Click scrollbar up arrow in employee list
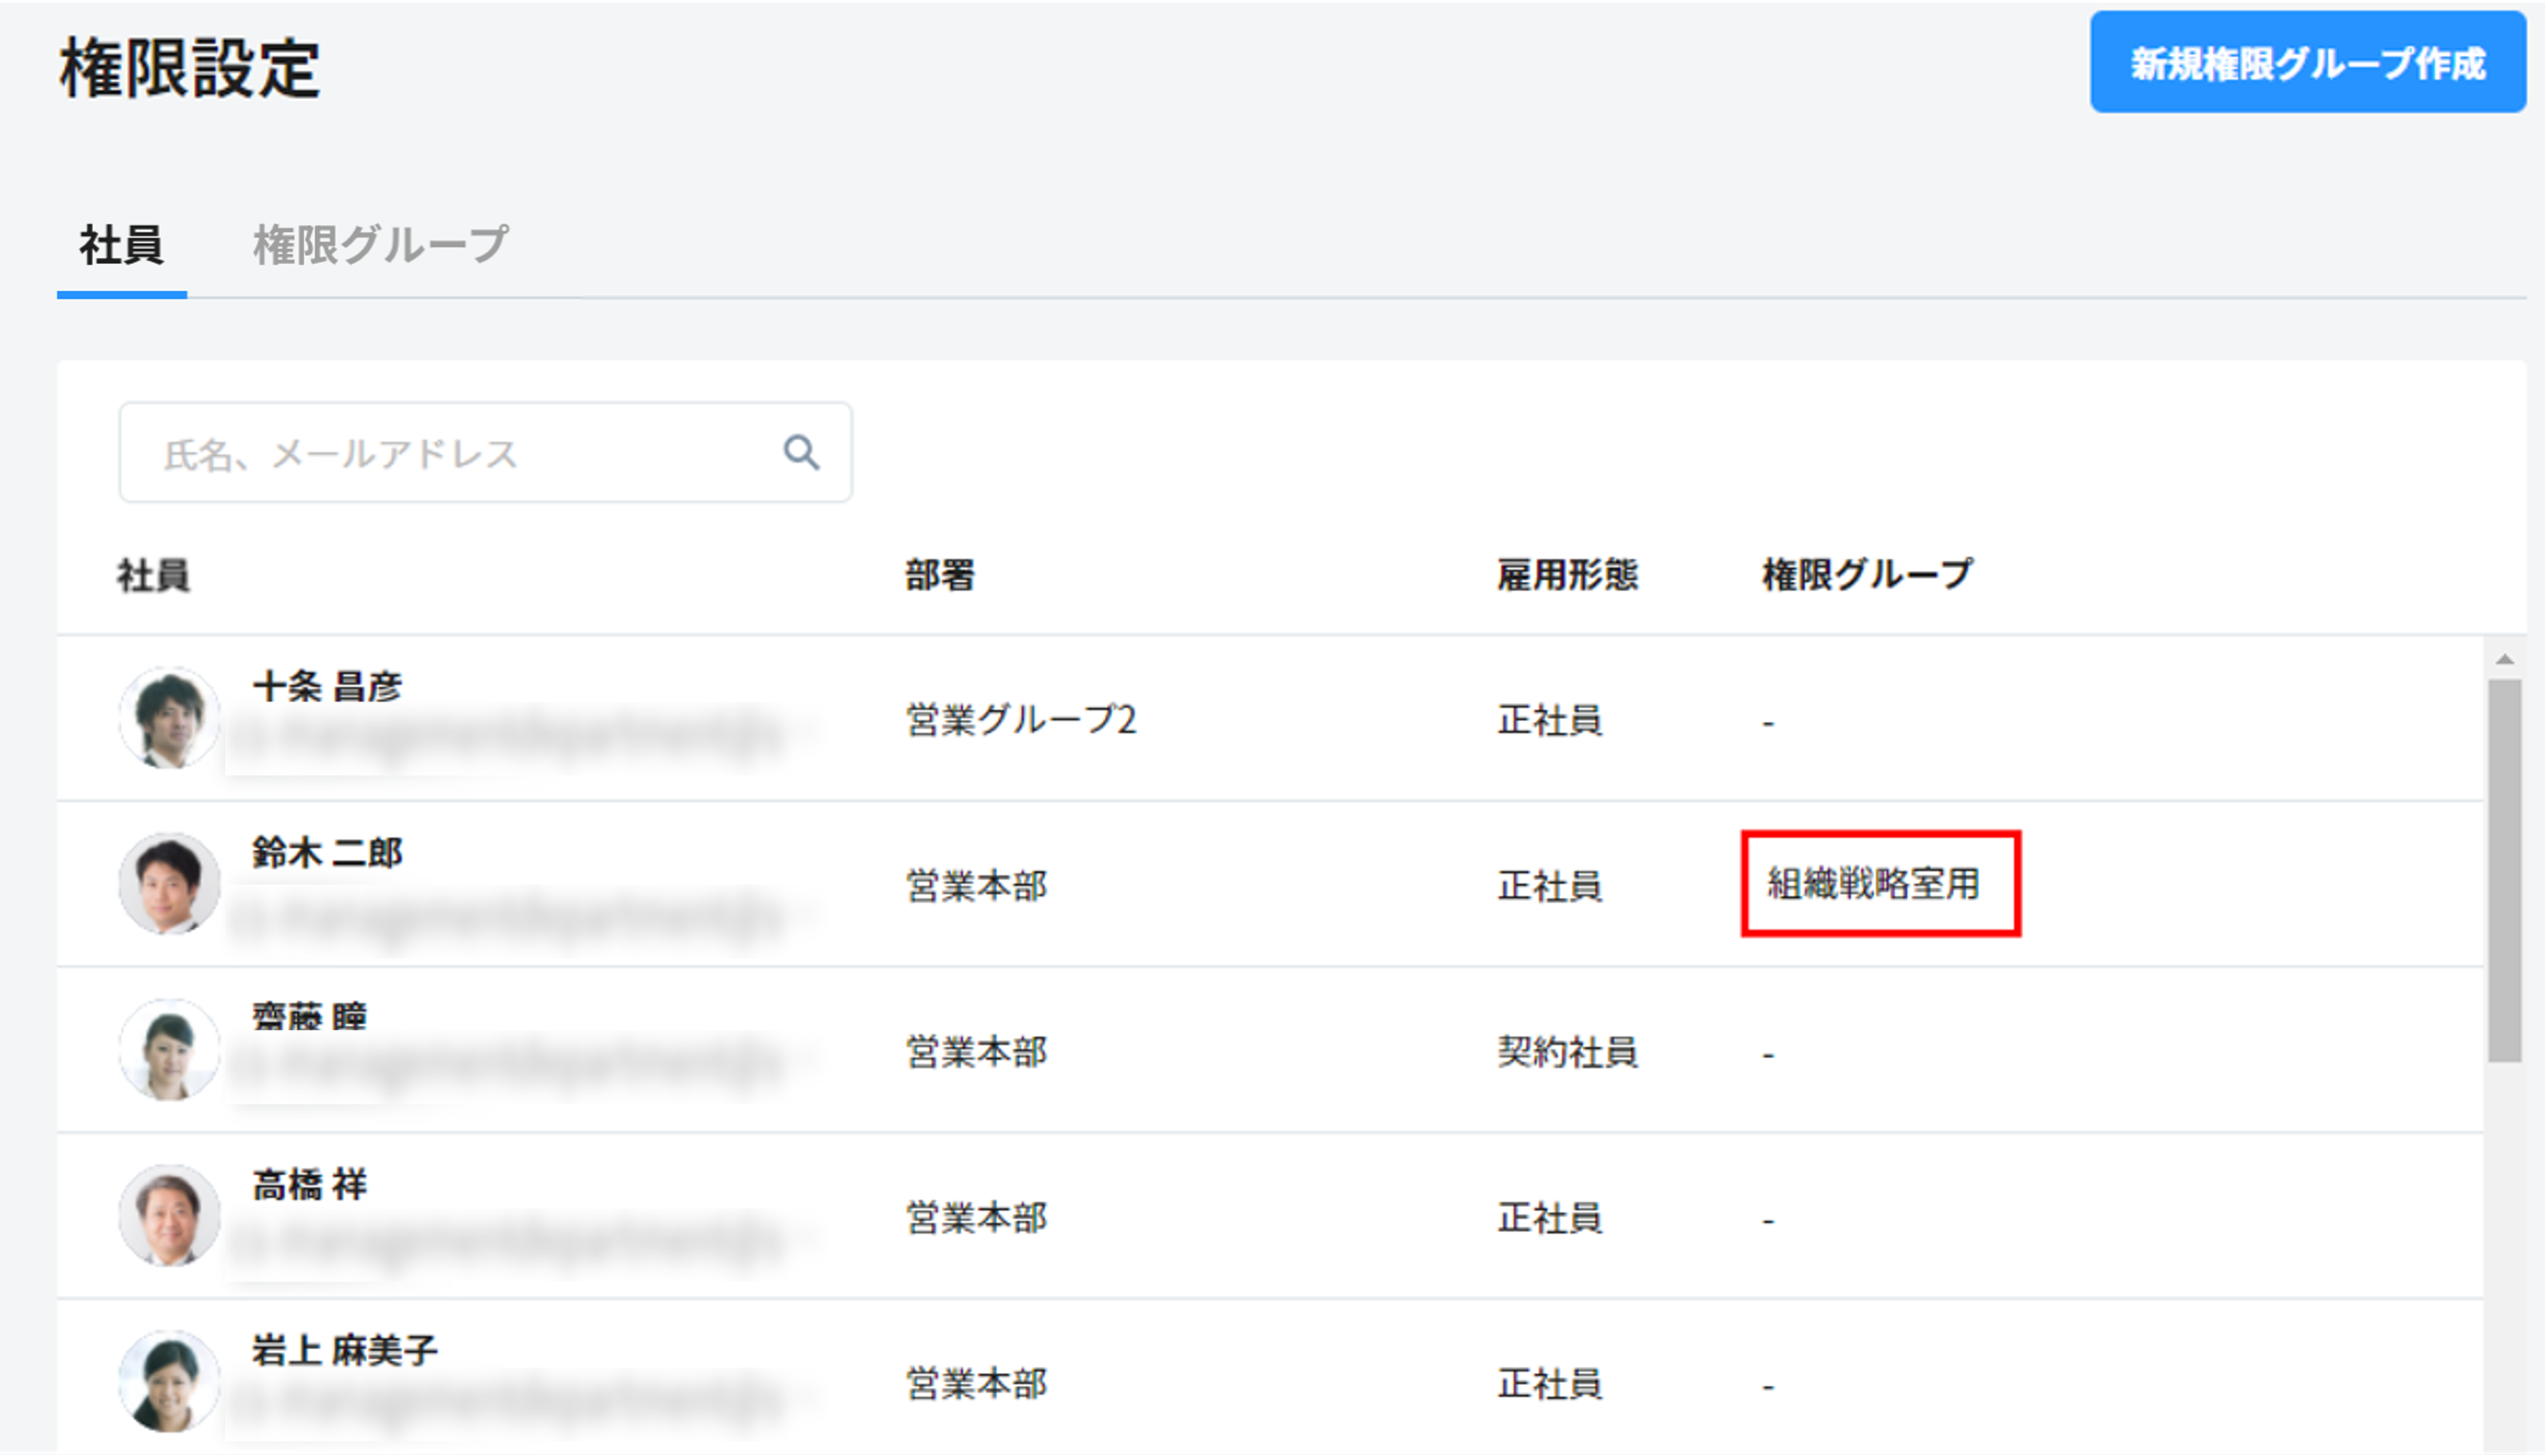The width and height of the screenshot is (2545, 1456). tap(2504, 660)
